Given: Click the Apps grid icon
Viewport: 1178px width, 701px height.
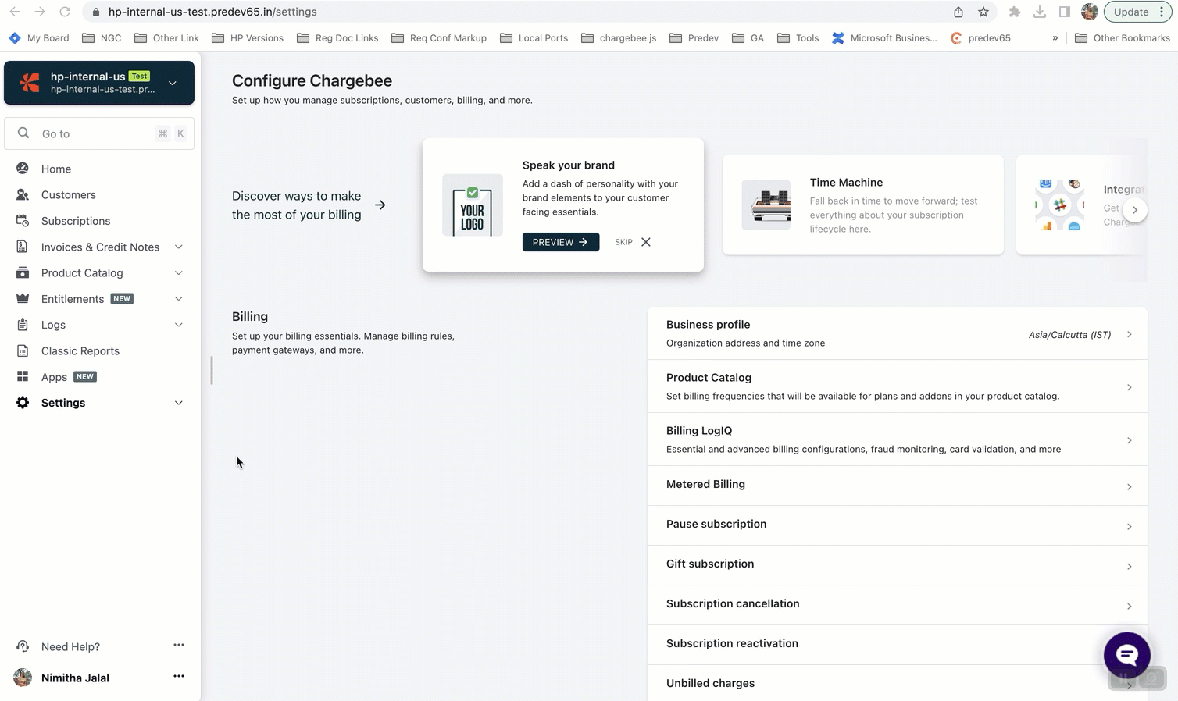Looking at the screenshot, I should 23,376.
